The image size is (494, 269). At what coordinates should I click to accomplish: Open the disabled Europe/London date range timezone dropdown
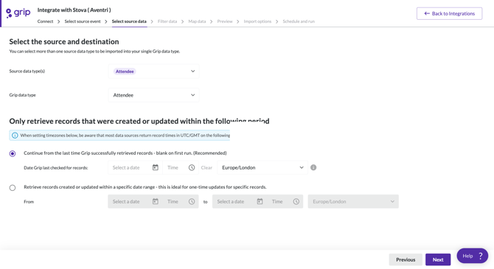tap(353, 202)
